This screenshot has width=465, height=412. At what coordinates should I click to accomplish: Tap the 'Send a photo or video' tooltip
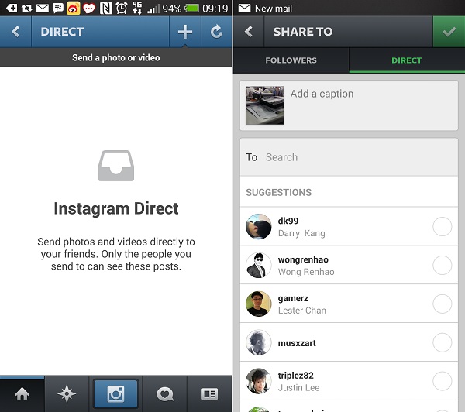tap(116, 57)
